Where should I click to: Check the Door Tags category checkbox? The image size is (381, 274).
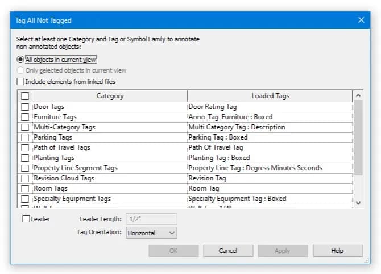pos(25,107)
